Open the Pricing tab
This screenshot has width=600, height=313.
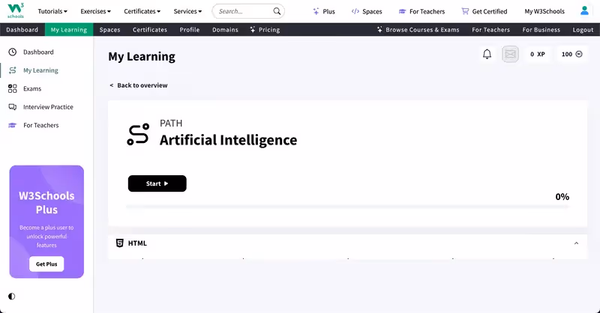[x=265, y=30]
